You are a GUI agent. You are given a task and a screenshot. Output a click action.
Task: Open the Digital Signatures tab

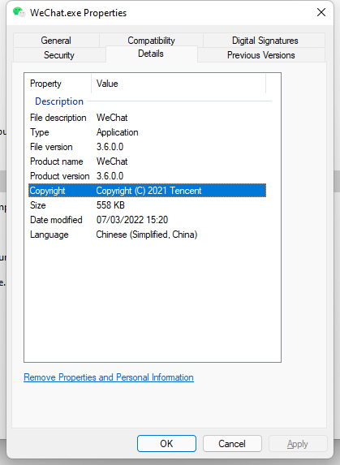pos(265,41)
